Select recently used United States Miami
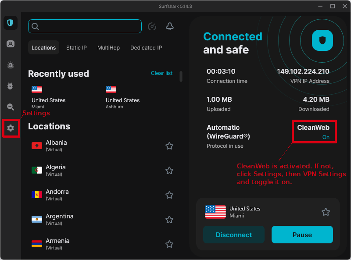This screenshot has height=260, width=351. [48, 98]
